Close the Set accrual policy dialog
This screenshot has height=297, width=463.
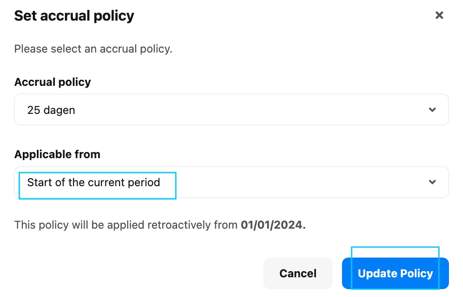tap(439, 15)
